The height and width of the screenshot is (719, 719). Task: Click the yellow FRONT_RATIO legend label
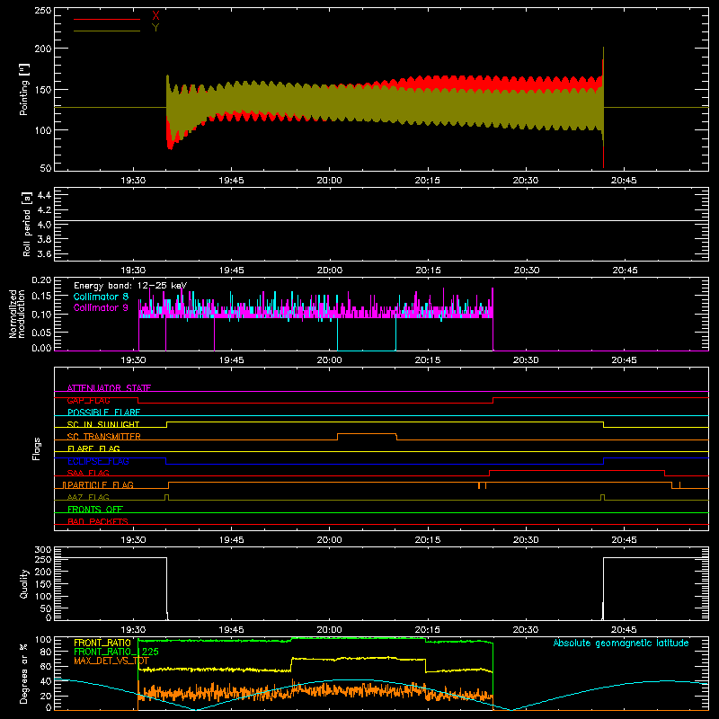click(x=102, y=643)
